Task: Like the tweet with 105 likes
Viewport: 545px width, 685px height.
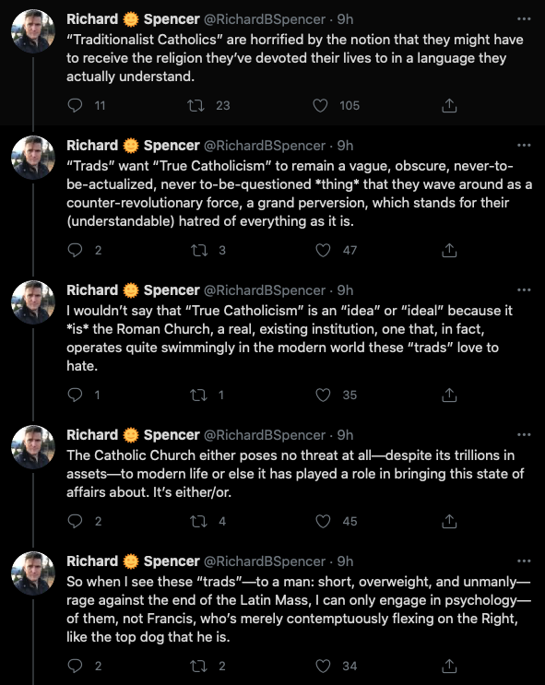Action: [x=320, y=105]
